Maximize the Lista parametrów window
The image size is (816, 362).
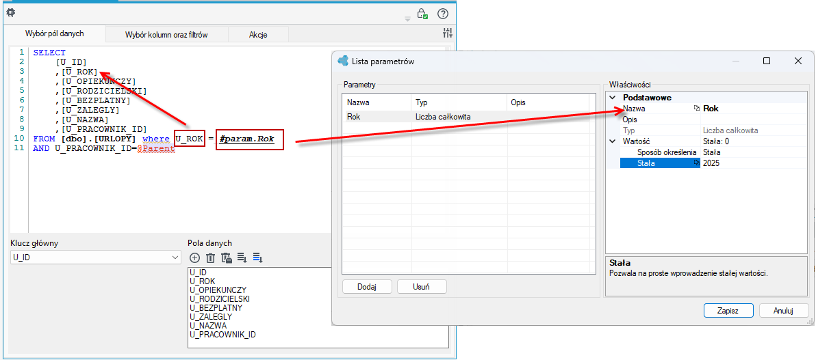pyautogui.click(x=767, y=61)
